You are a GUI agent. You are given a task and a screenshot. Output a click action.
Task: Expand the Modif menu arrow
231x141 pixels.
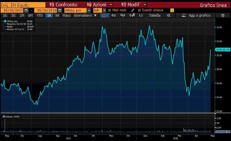click(145, 5)
